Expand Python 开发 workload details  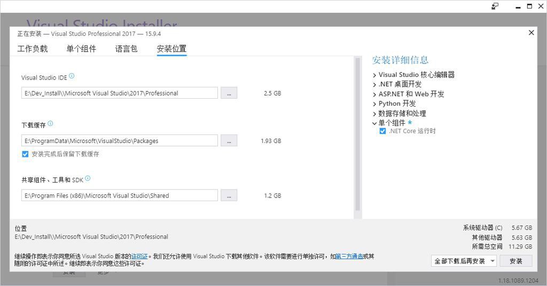pos(374,104)
